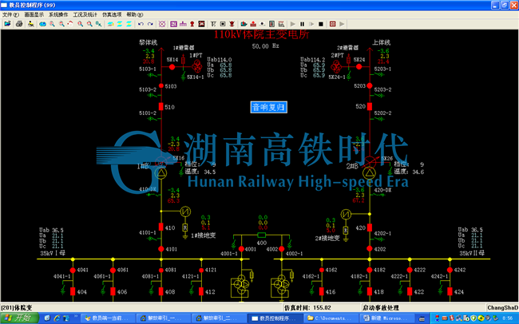Screen dimensions: 519x324
Task: Select disconnector 4202 red circle
Action: click(x=370, y=248)
